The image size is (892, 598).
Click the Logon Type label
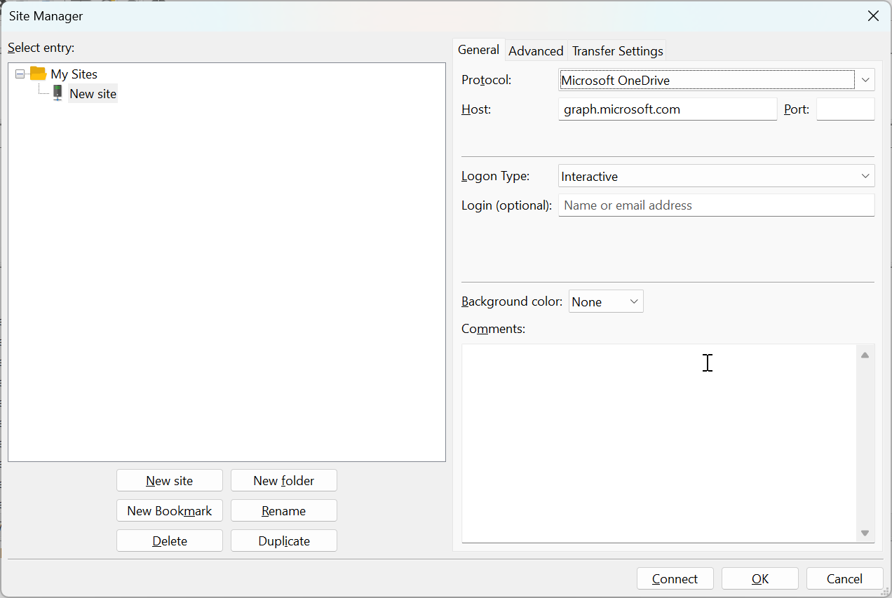coord(496,176)
